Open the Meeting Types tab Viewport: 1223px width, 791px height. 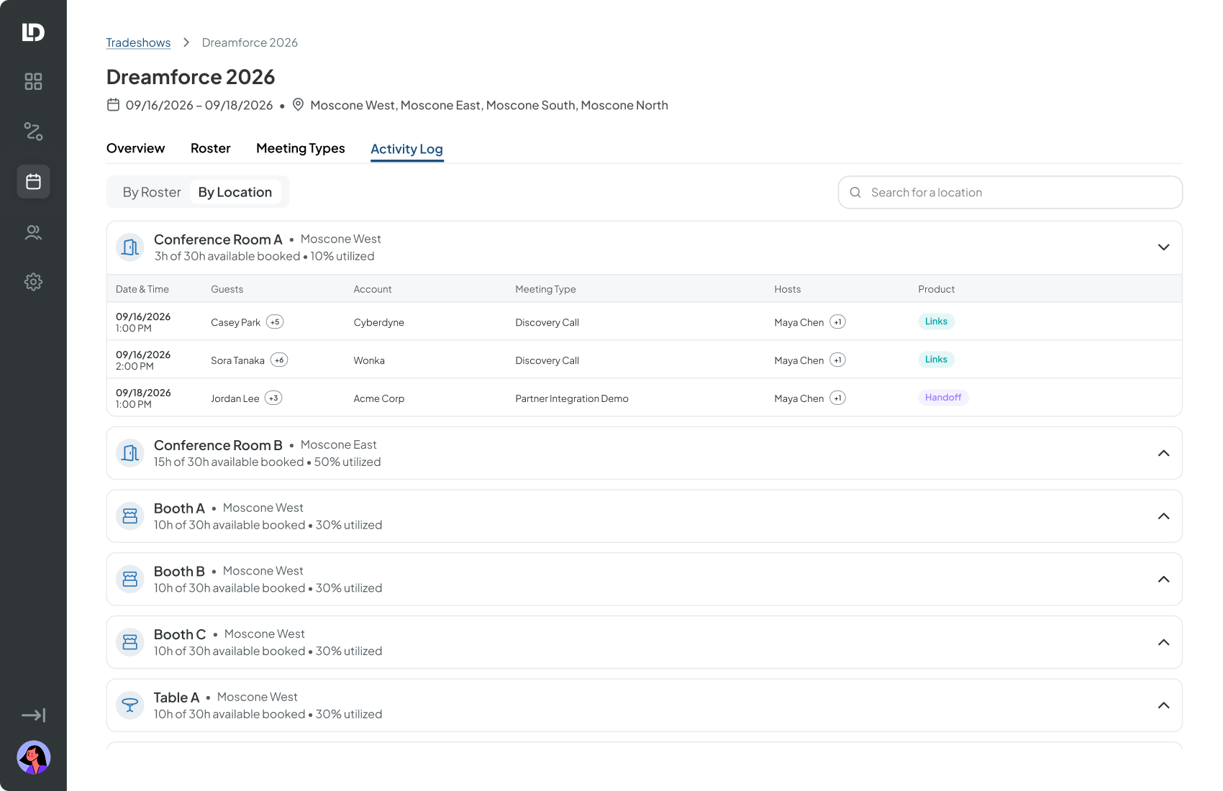coord(301,148)
